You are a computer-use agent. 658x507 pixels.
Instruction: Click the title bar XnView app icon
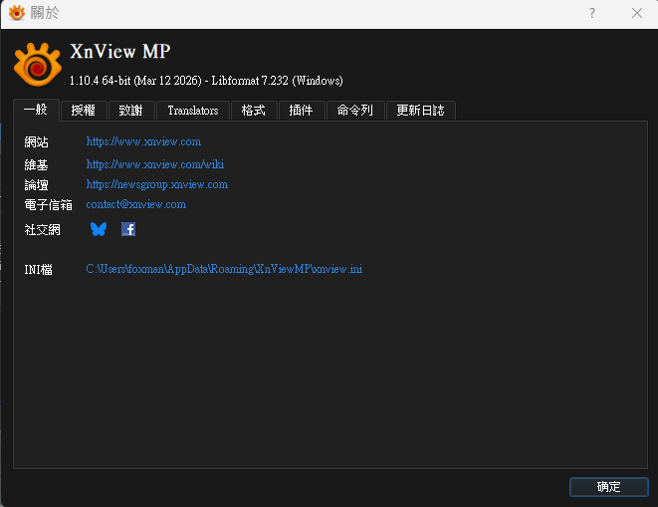click(x=17, y=13)
